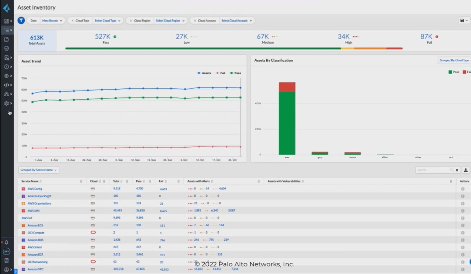The image size is (471, 274).
Task: Click the 109,758 total for Amazon VPC
Action: click(118, 269)
